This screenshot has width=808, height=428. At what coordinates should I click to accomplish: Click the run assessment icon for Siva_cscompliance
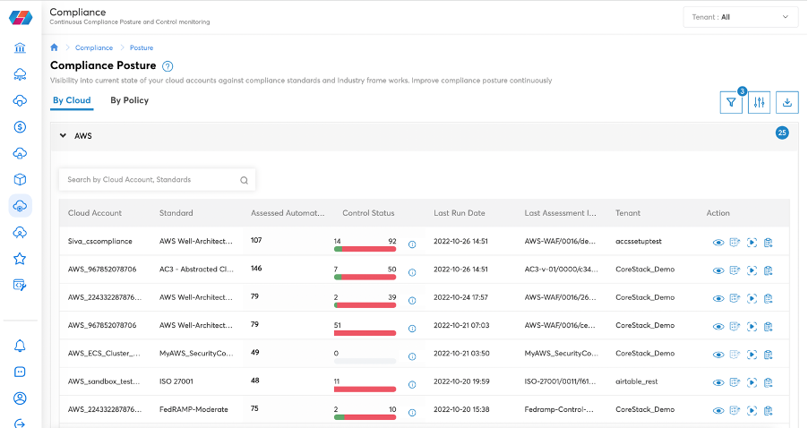coord(752,243)
